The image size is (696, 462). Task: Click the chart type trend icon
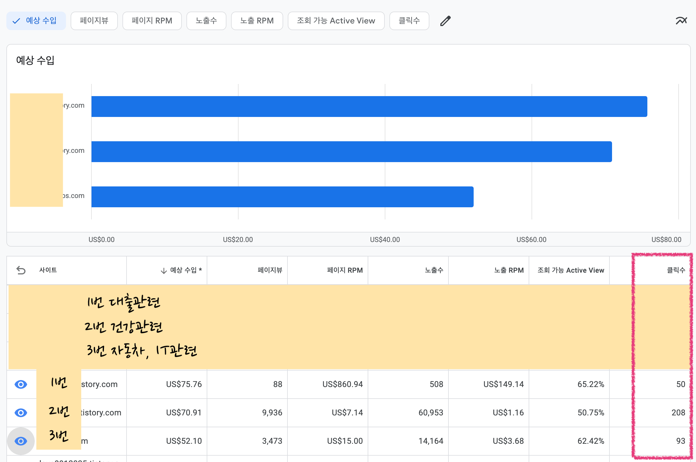[681, 21]
